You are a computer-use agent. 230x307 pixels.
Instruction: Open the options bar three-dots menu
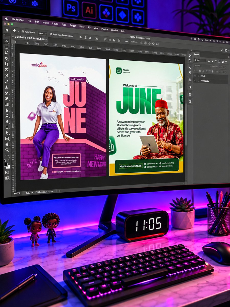tap(126, 41)
